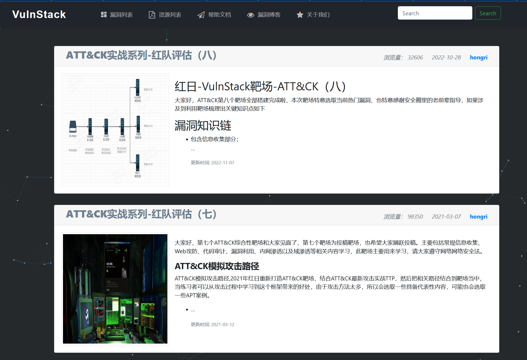527x360 pixels.
Task: Focus the Search input field
Action: click(435, 13)
